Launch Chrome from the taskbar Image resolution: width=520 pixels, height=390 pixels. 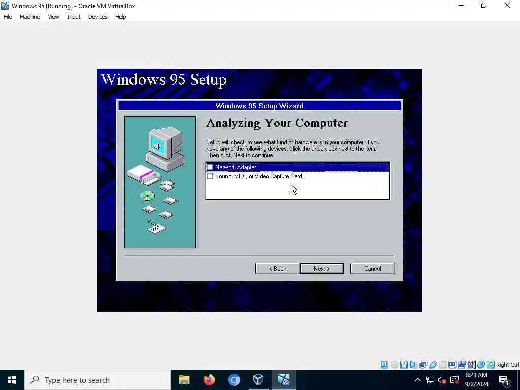[234, 380]
